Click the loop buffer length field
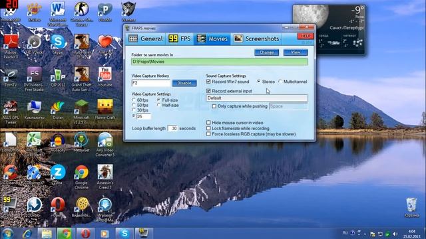This screenshot has width=426, height=239. (172, 128)
